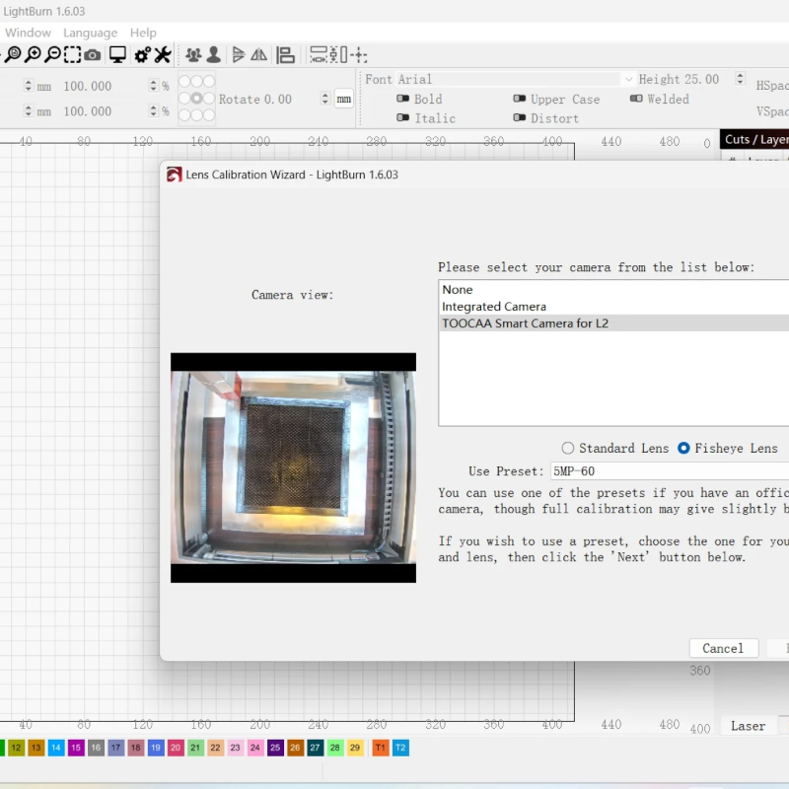Click the Cuts / Layers panel header

point(754,139)
